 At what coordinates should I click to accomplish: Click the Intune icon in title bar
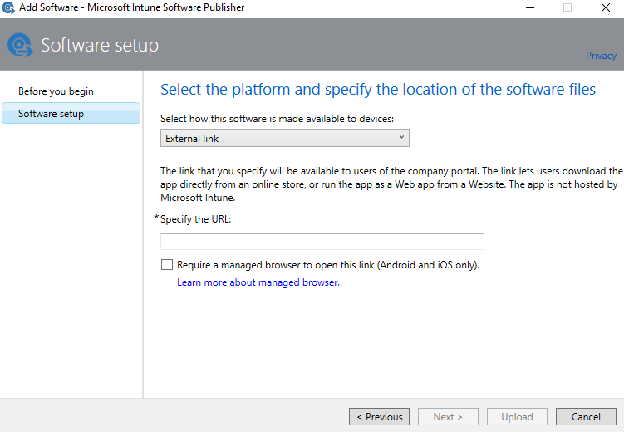[8, 7]
